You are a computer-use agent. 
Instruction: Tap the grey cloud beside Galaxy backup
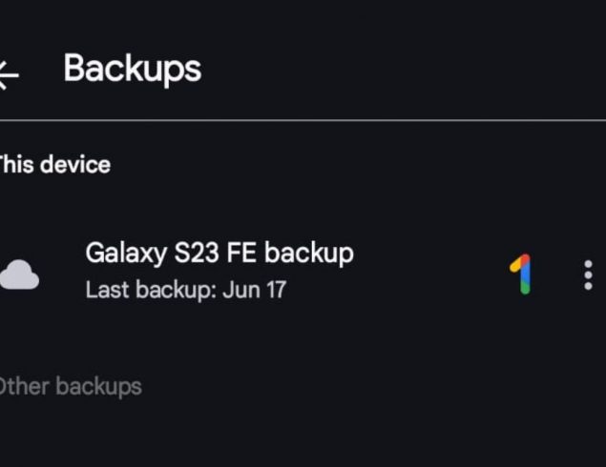19,274
